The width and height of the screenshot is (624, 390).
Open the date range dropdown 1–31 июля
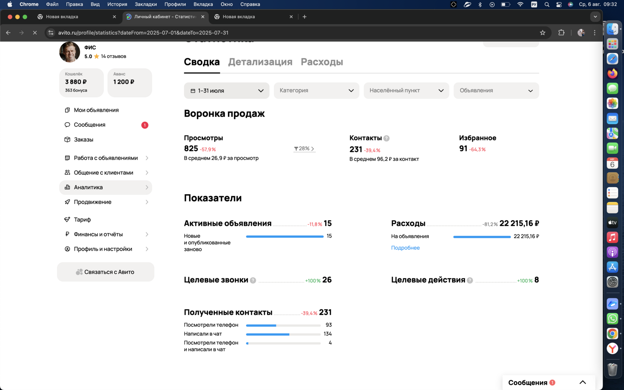[x=227, y=91]
